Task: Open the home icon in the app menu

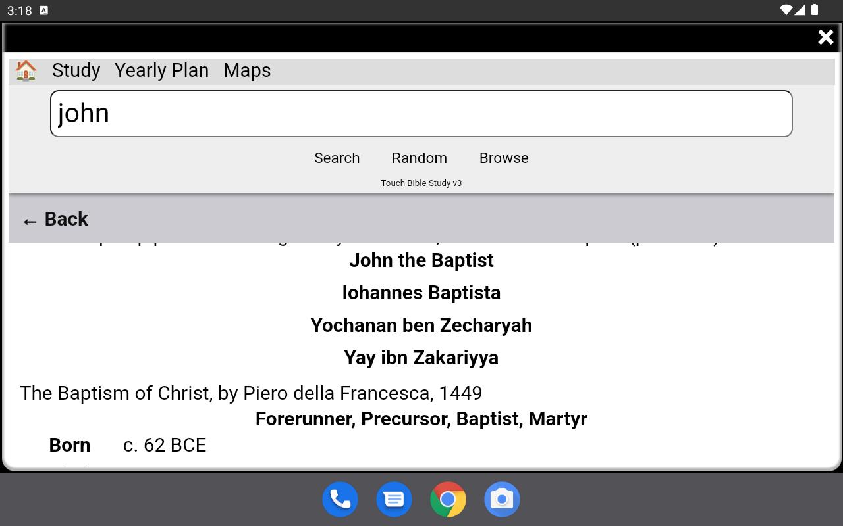Action: pos(26,70)
